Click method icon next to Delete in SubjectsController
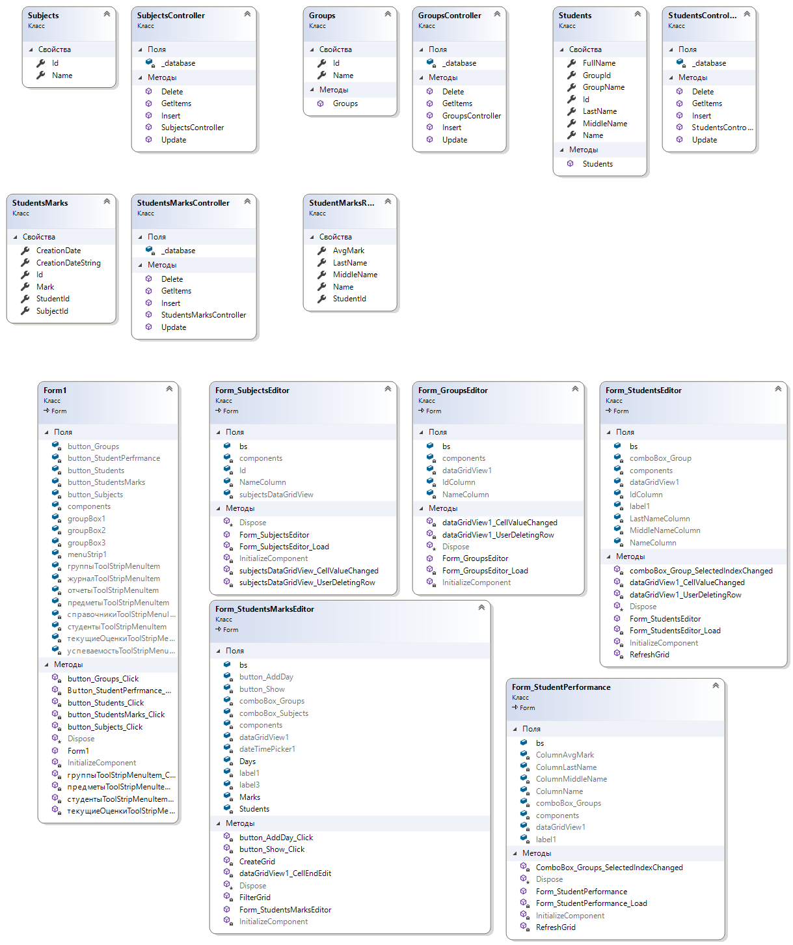This screenshot has height=945, width=793. (x=149, y=92)
